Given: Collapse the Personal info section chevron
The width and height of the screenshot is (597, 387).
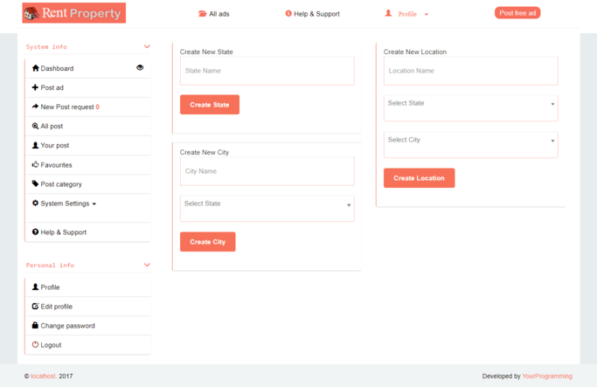Looking at the screenshot, I should 147,265.
